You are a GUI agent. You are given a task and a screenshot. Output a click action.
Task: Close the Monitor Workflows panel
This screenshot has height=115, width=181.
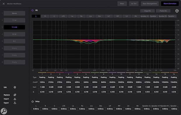coord(4,4)
